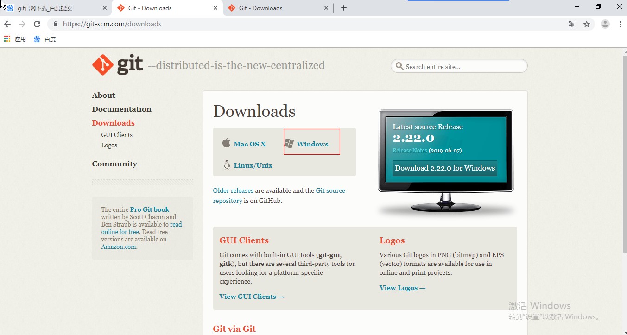Click the View Logos link
The width and height of the screenshot is (627, 335).
pos(403,288)
